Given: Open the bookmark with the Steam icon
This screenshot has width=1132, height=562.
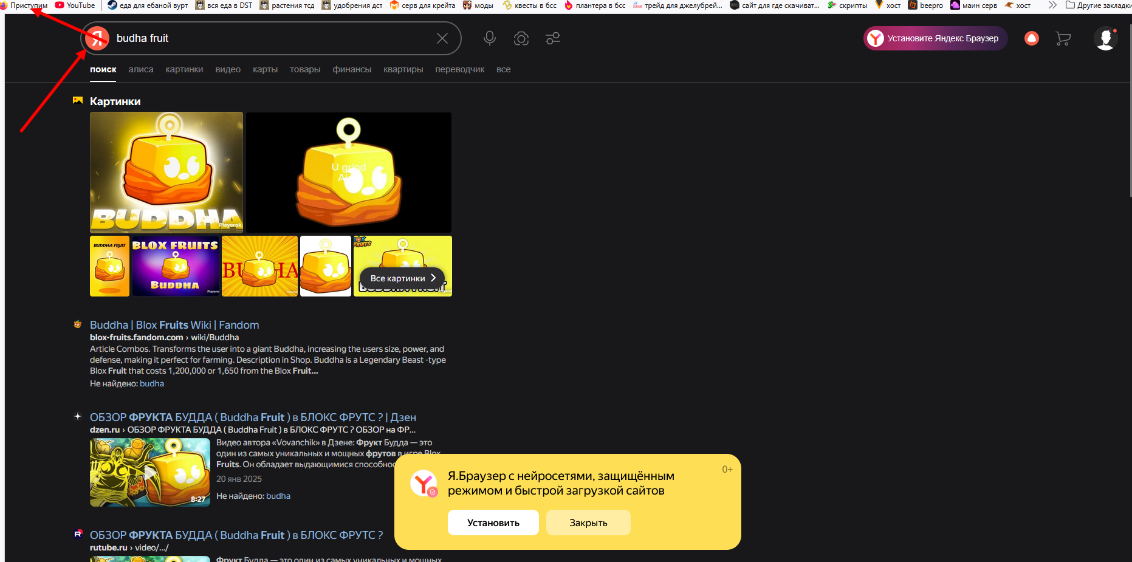Looking at the screenshot, I should point(148,5).
